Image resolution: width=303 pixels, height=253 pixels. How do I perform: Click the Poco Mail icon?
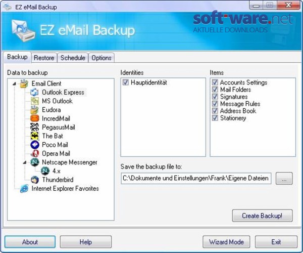(34, 145)
